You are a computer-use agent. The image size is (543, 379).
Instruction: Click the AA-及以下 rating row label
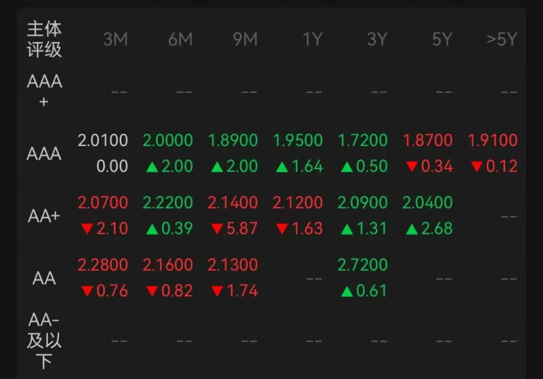click(x=44, y=341)
